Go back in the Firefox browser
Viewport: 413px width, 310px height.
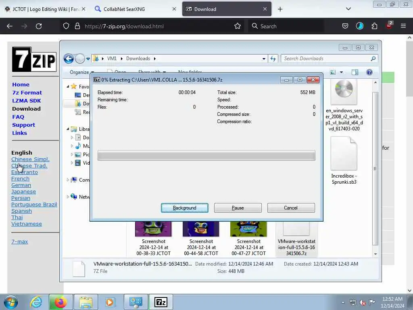pos(10,26)
